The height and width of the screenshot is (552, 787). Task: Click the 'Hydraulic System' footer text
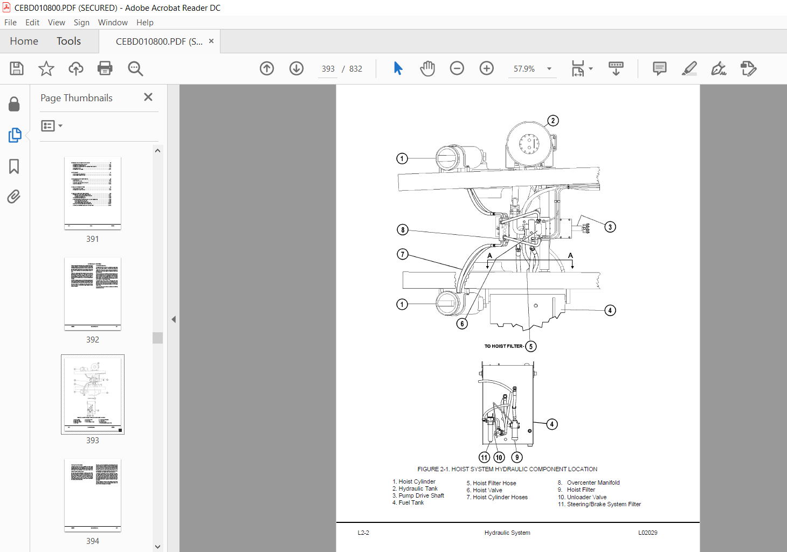(x=507, y=533)
